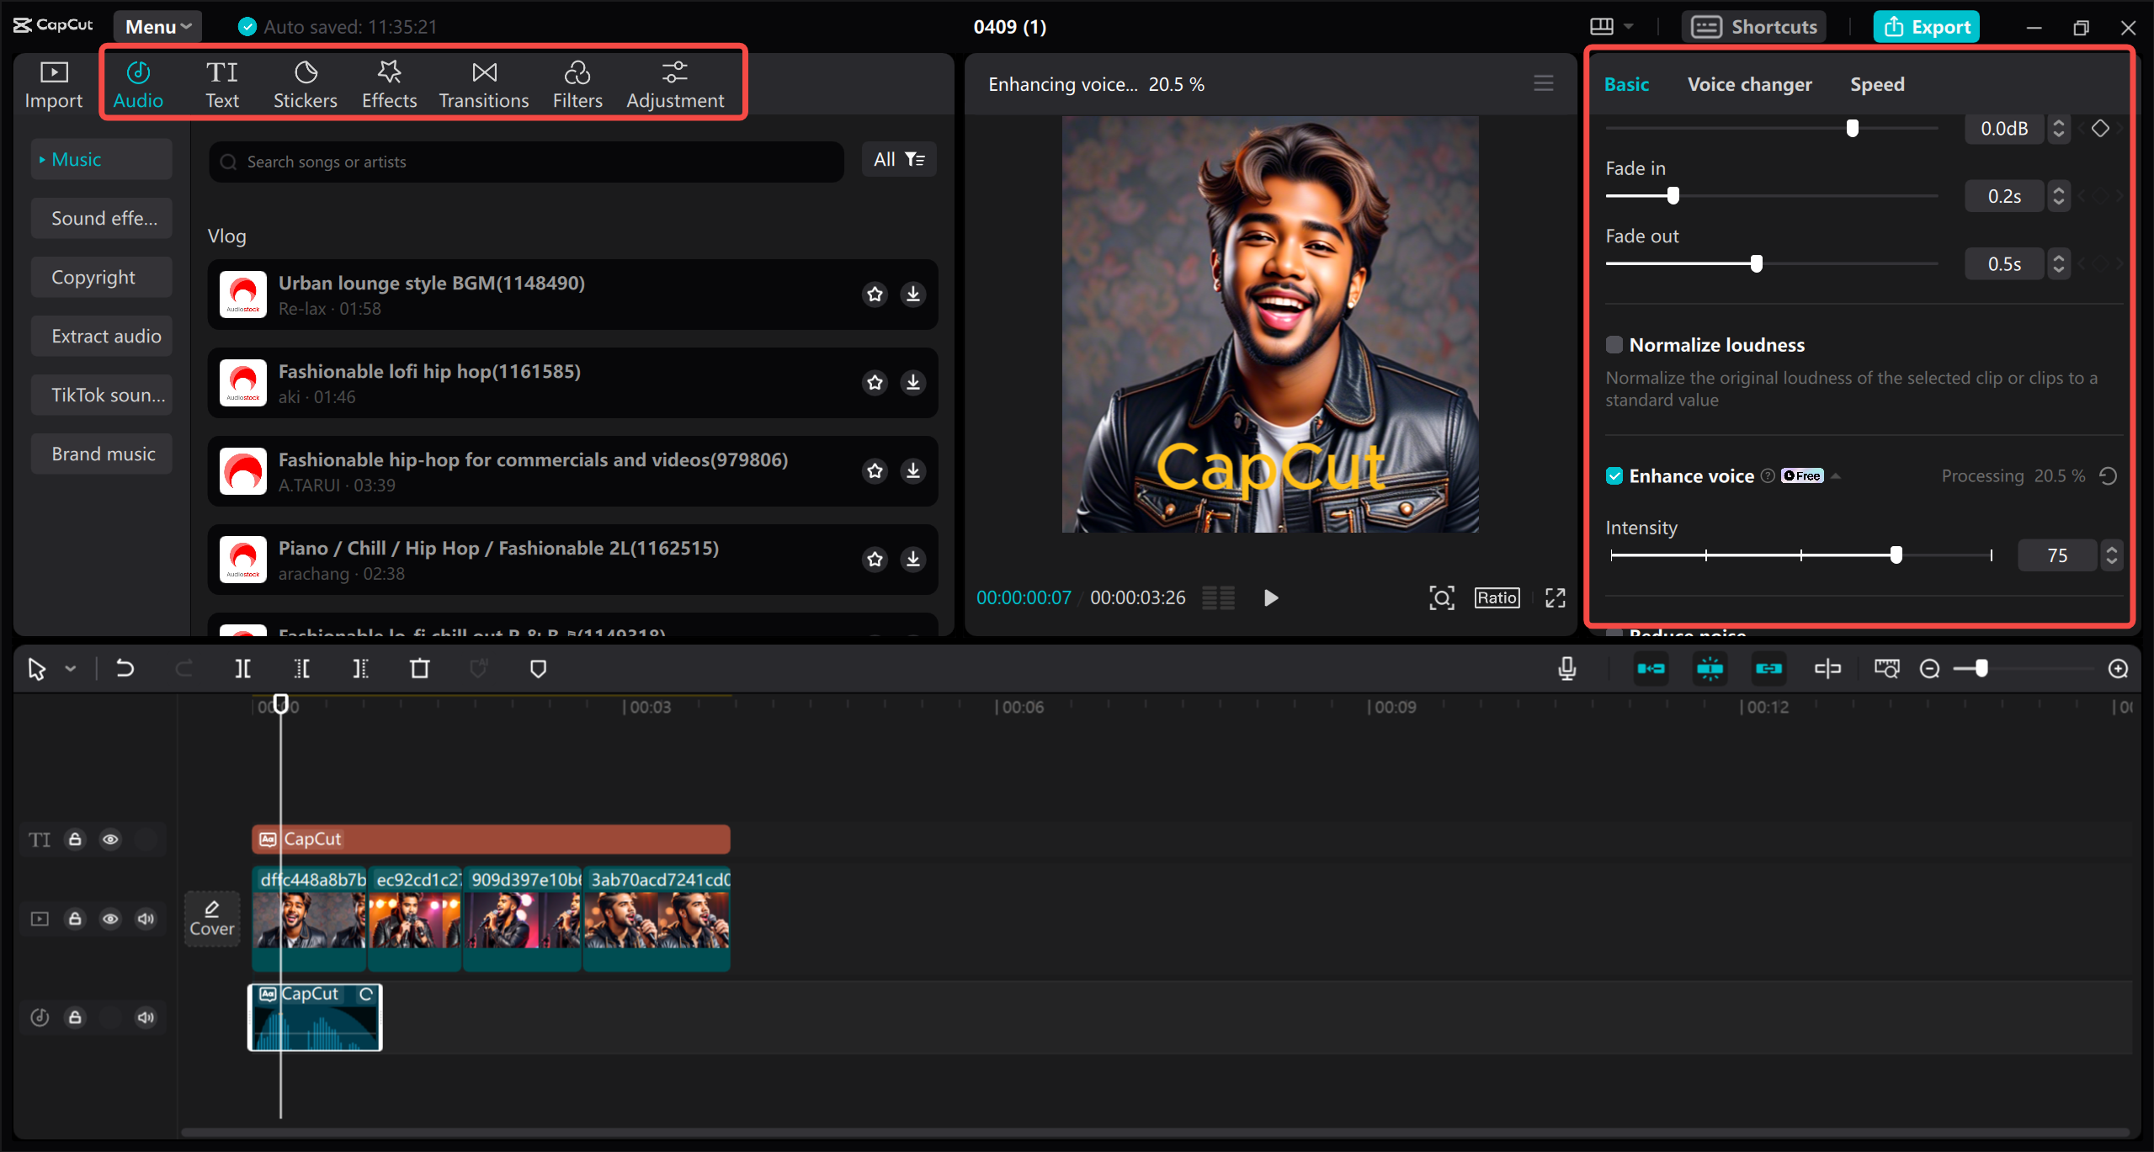
Task: Click the Export button
Action: 1926,27
